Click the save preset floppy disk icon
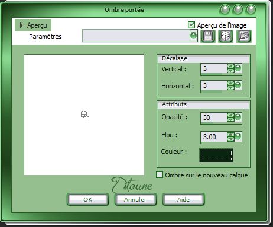This screenshot has height=227, width=273. tap(208, 37)
